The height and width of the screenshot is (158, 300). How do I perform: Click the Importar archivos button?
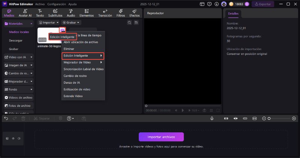[161, 136]
